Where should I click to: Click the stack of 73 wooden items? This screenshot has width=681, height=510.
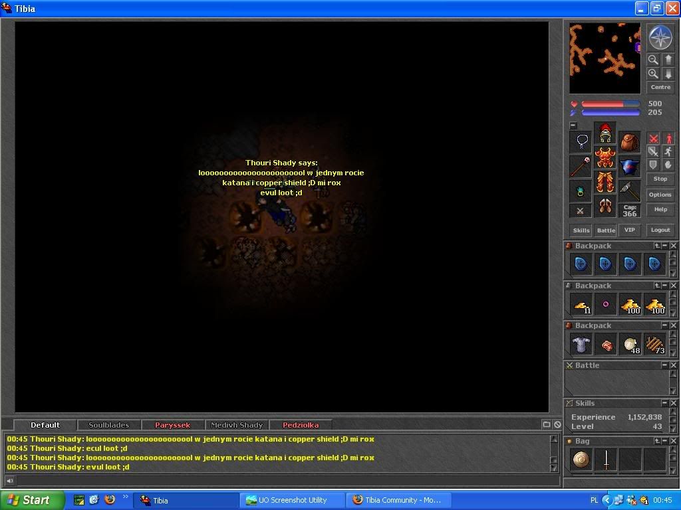(x=655, y=345)
